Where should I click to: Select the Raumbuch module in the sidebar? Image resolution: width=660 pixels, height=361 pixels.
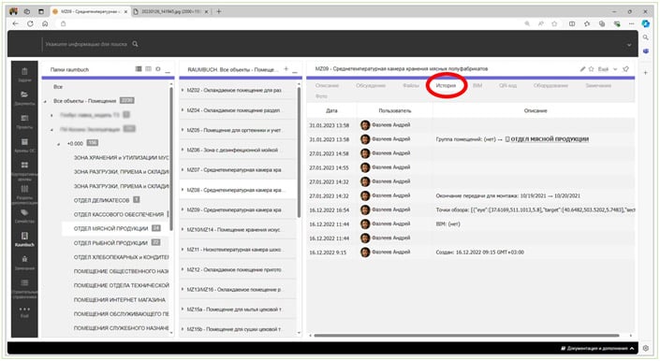click(x=24, y=239)
